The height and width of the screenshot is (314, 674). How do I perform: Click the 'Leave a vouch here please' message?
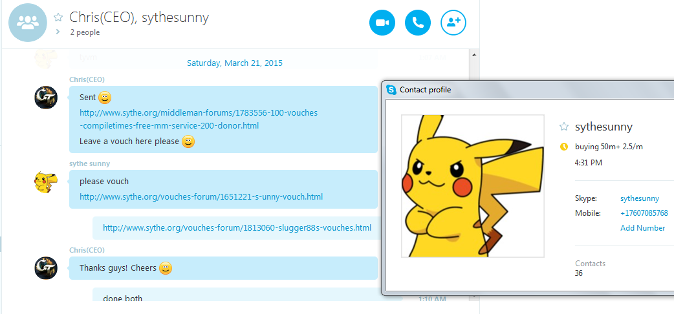click(129, 141)
